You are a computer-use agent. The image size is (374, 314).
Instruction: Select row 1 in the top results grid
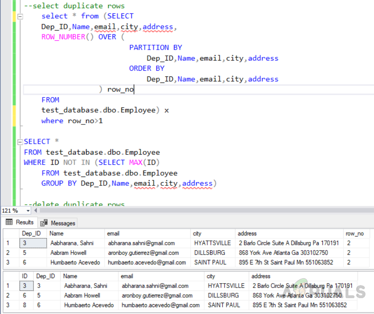point(8,243)
